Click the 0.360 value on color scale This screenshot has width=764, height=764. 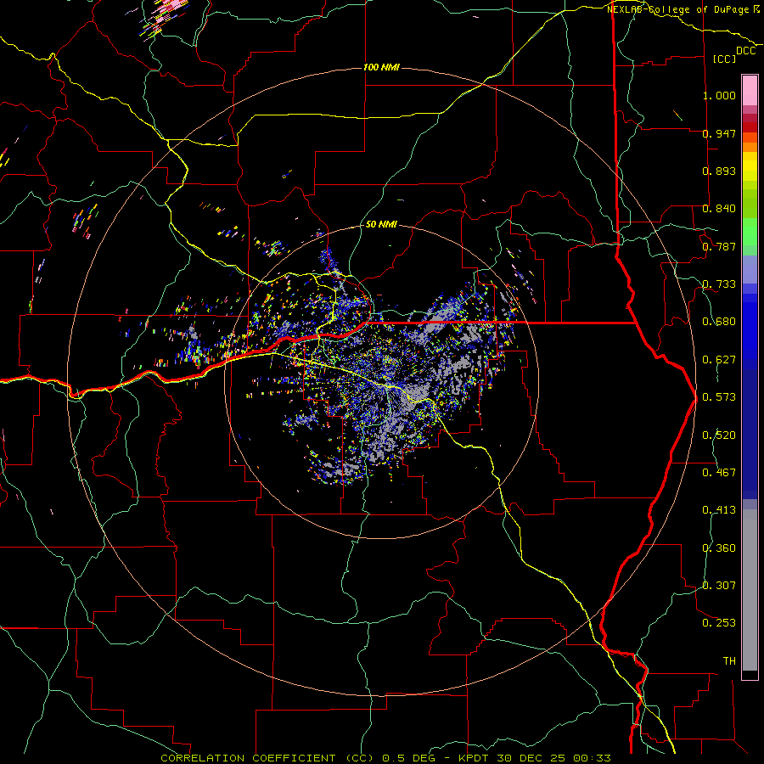point(719,548)
